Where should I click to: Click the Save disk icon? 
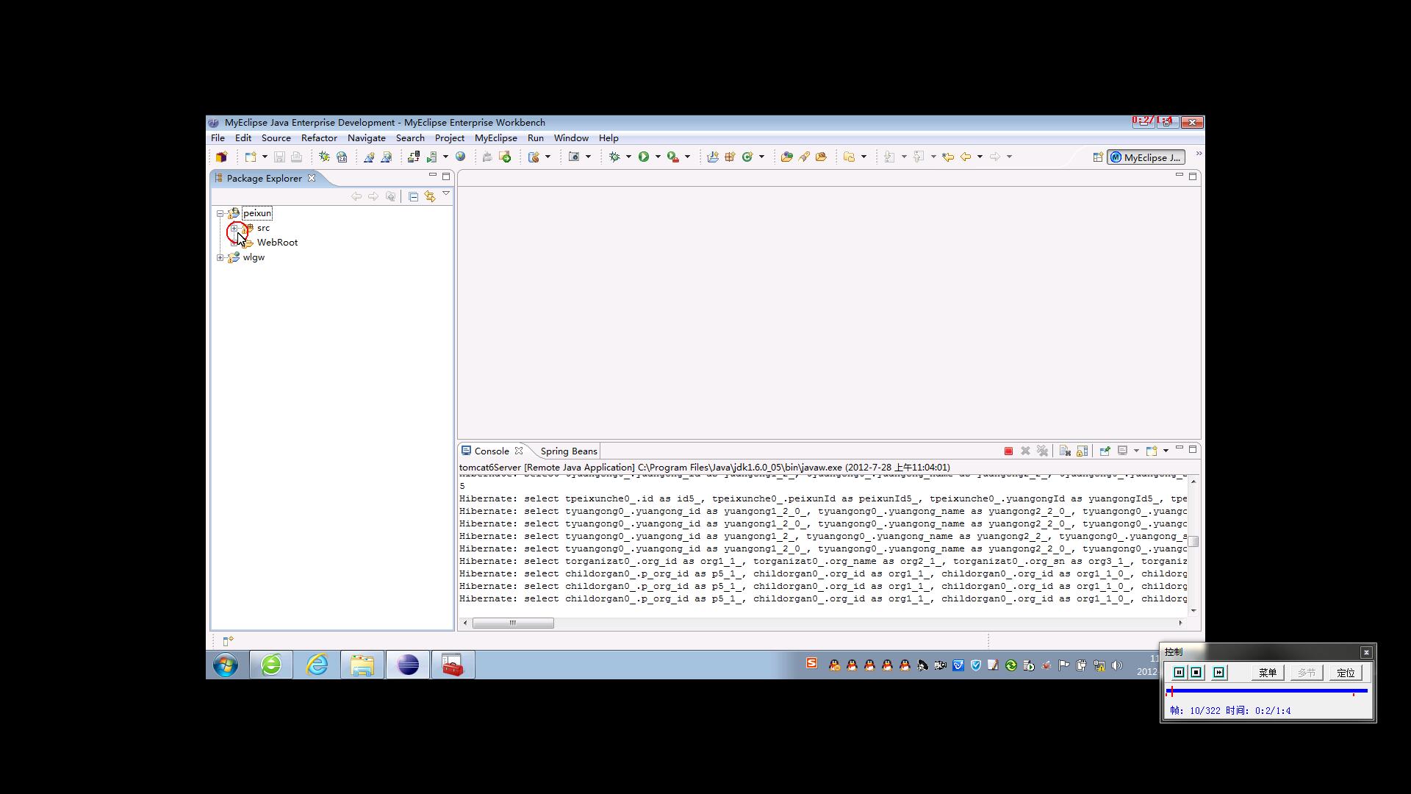279,157
